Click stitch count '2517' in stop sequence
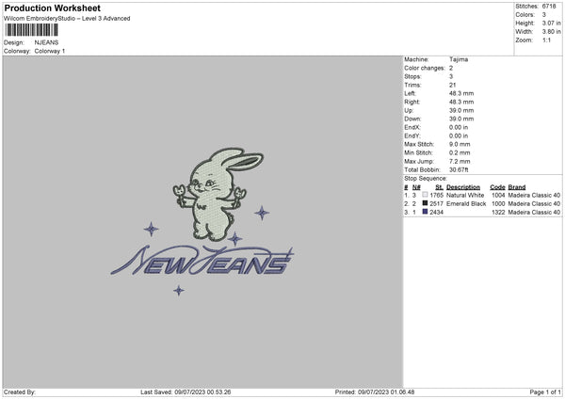This screenshot has width=565, height=399. [436, 204]
